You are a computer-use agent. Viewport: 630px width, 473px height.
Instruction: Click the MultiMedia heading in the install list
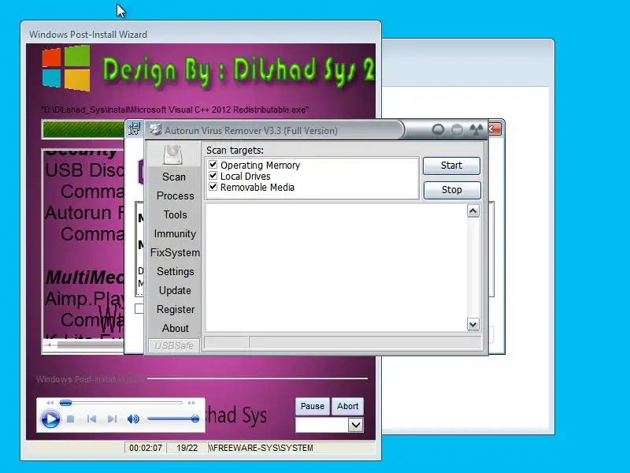click(85, 277)
